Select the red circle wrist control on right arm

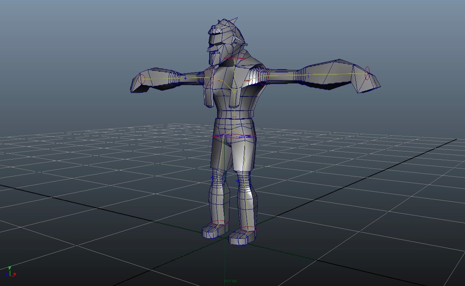tap(367, 73)
